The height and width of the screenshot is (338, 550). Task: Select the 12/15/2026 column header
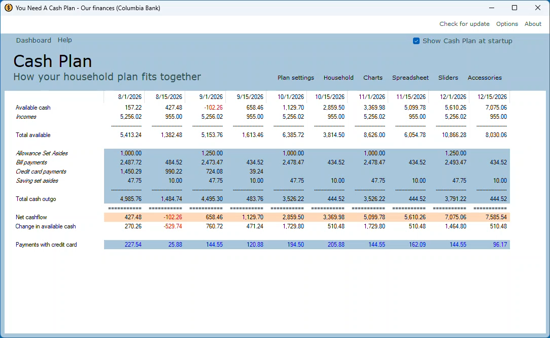pos(492,97)
